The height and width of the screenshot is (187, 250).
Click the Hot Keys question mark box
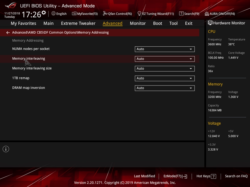pyautogui.click(x=213, y=176)
